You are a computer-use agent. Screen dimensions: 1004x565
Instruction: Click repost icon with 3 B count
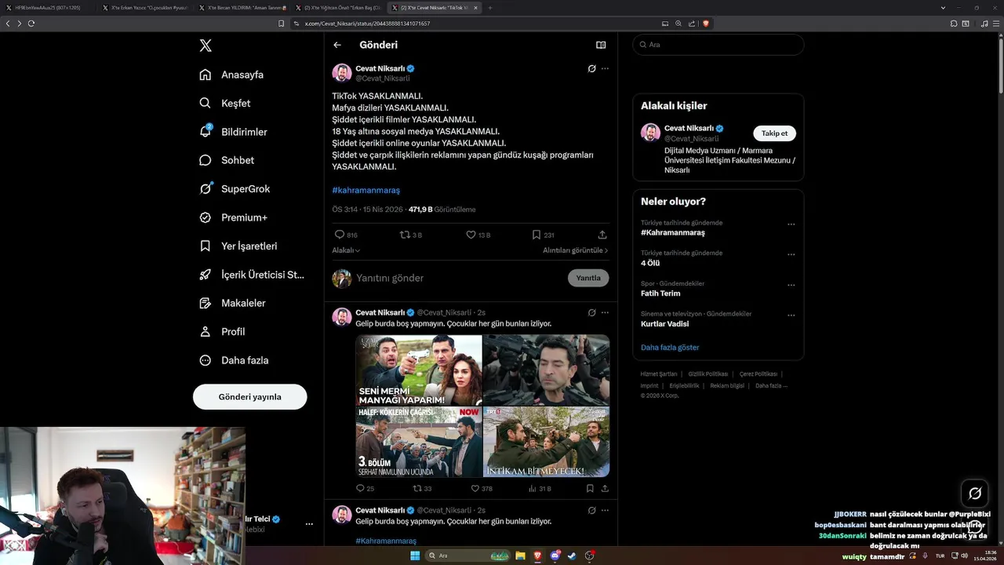coord(405,235)
